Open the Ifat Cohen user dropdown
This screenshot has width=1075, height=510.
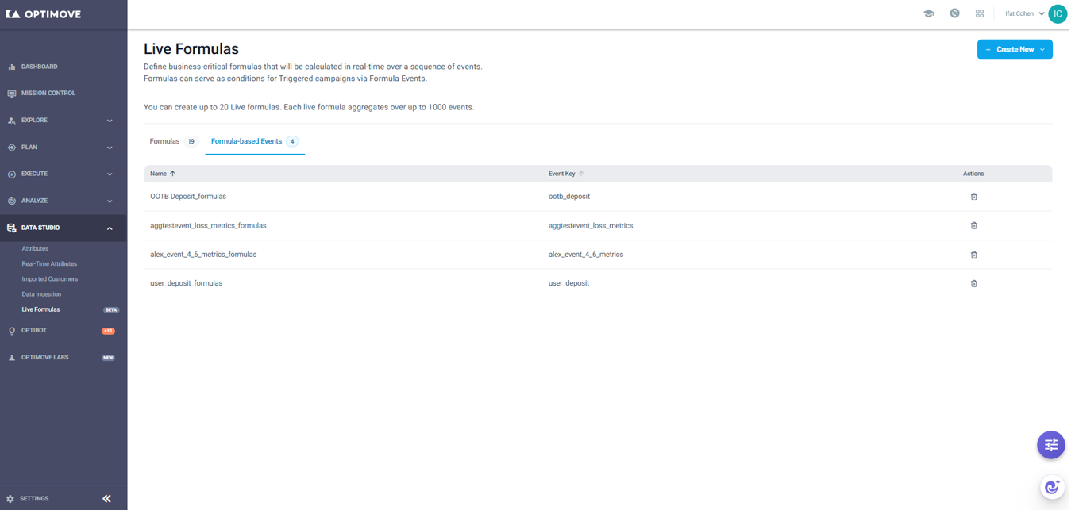pos(1024,13)
